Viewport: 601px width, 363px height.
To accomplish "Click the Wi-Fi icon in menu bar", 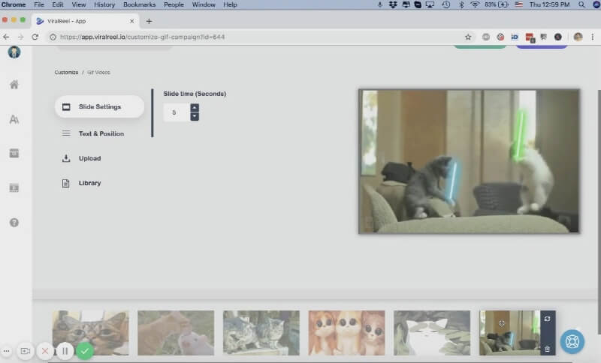I will [x=475, y=4].
